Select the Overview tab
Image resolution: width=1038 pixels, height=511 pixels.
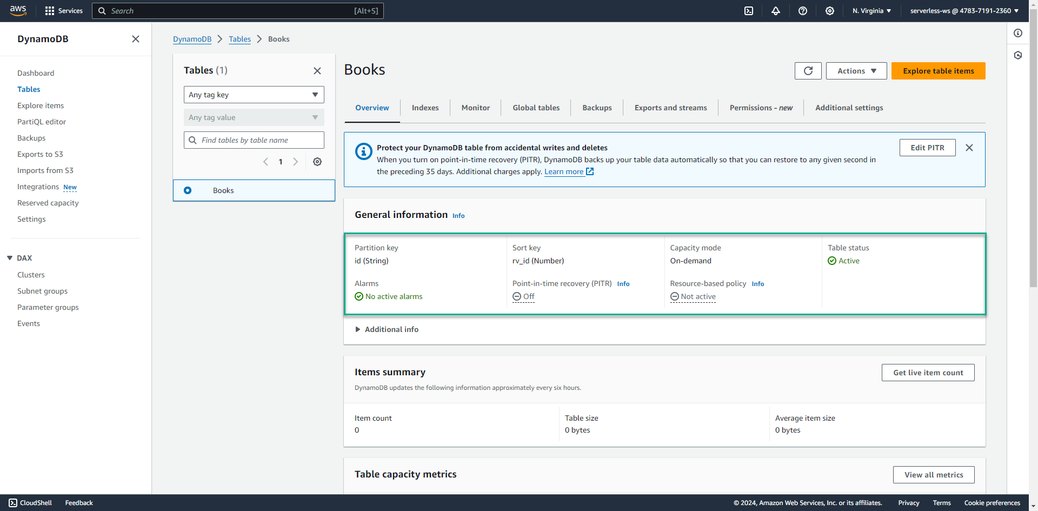tap(372, 108)
